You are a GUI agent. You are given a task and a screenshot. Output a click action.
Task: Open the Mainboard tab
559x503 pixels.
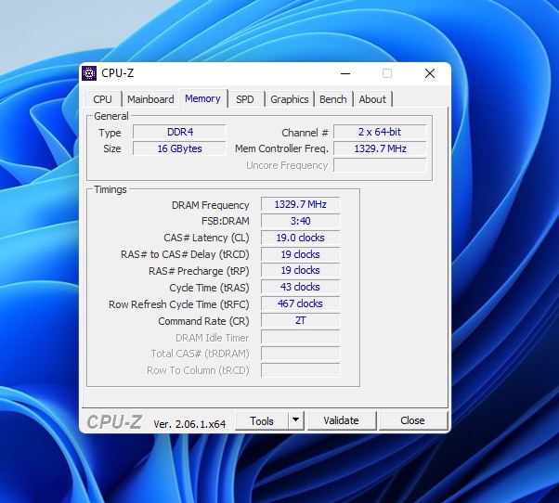pos(150,99)
